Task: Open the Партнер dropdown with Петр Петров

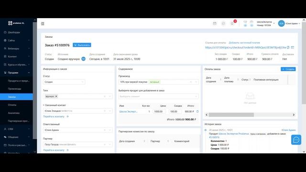Action: coord(77,144)
